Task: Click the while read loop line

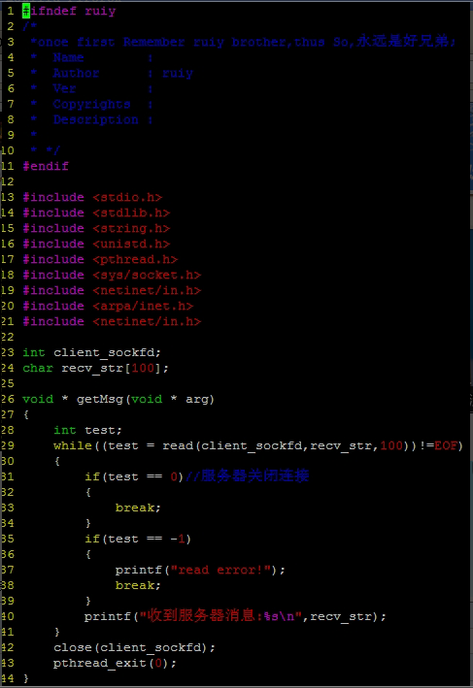Action: click(258, 445)
